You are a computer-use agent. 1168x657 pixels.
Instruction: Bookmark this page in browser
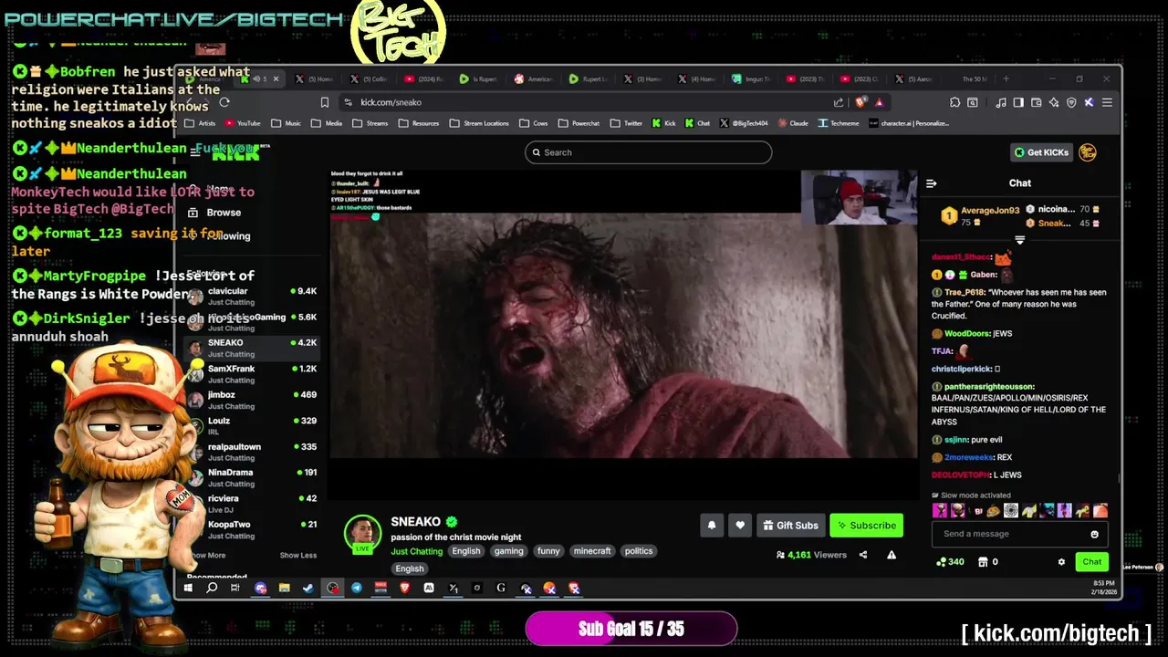point(324,102)
